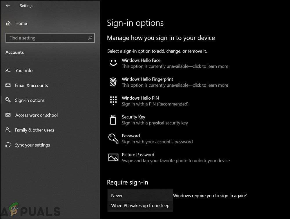Click the Your info account icon

pyautogui.click(x=8, y=70)
